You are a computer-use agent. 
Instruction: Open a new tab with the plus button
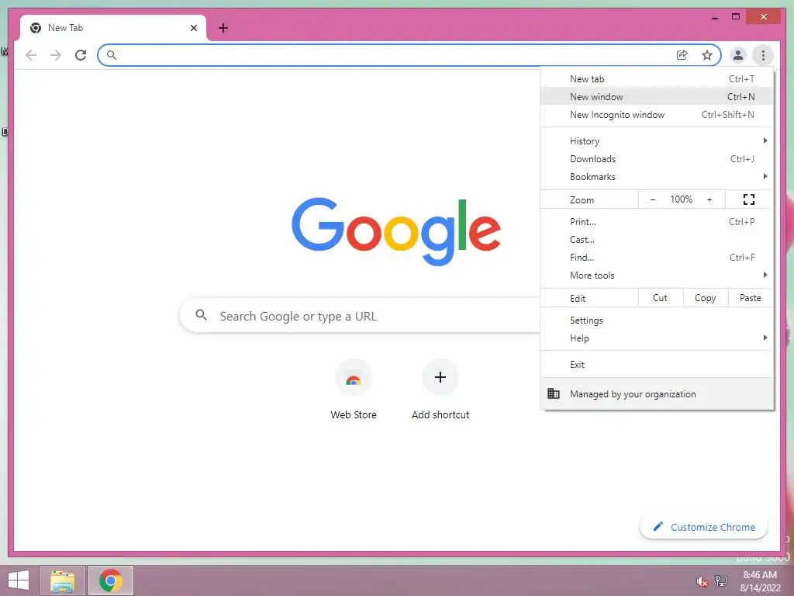click(223, 28)
